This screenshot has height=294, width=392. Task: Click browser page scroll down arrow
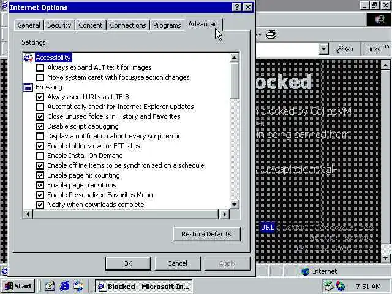[385, 258]
